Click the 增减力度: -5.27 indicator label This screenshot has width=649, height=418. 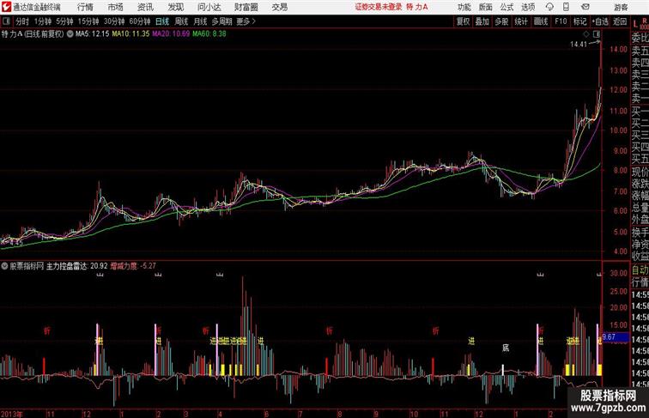(133, 266)
